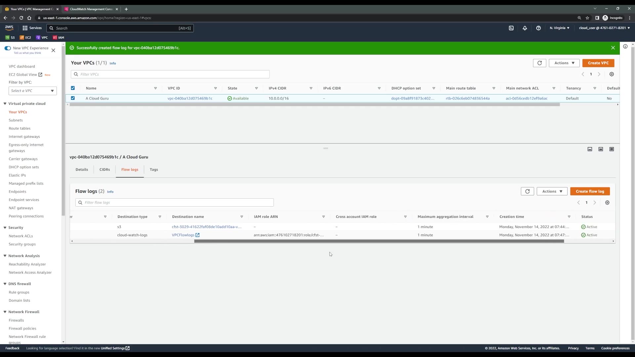The width and height of the screenshot is (635, 357).
Task: Open AWS CloudShell icon in top bar
Action: point(511,28)
